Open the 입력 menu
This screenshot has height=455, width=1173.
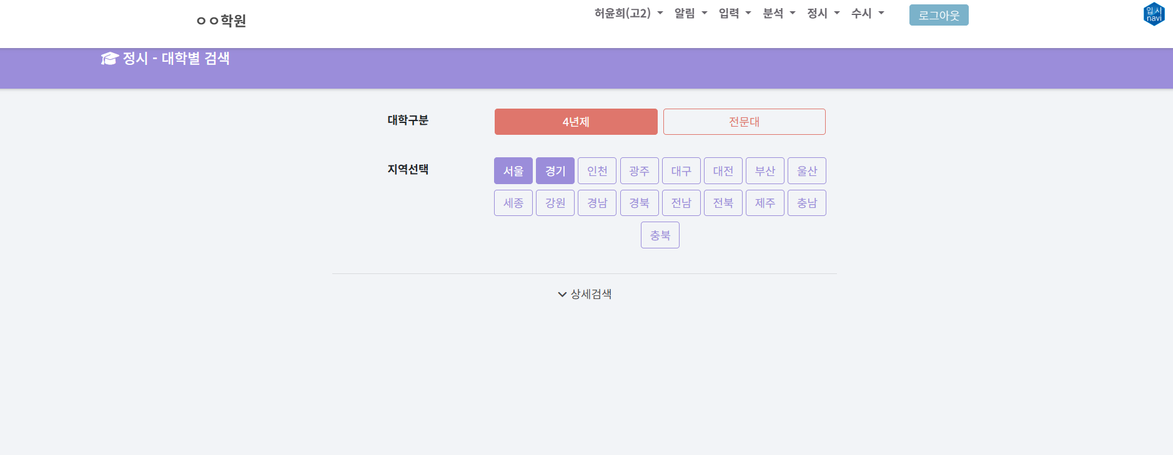pyautogui.click(x=735, y=13)
